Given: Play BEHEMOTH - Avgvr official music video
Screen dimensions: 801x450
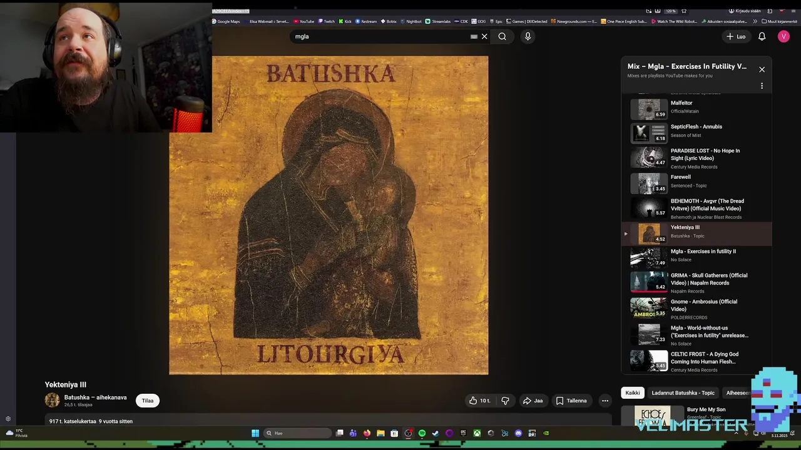Looking at the screenshot, I should click(x=696, y=209).
